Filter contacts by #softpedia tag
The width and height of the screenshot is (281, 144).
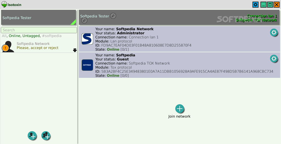click(52, 36)
